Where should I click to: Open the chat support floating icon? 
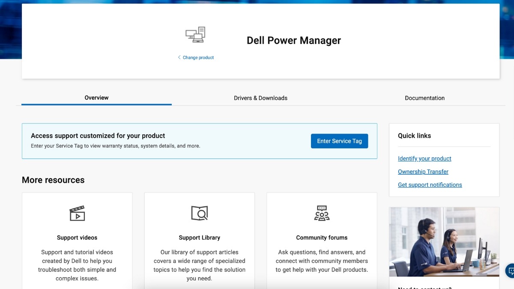coord(510,271)
